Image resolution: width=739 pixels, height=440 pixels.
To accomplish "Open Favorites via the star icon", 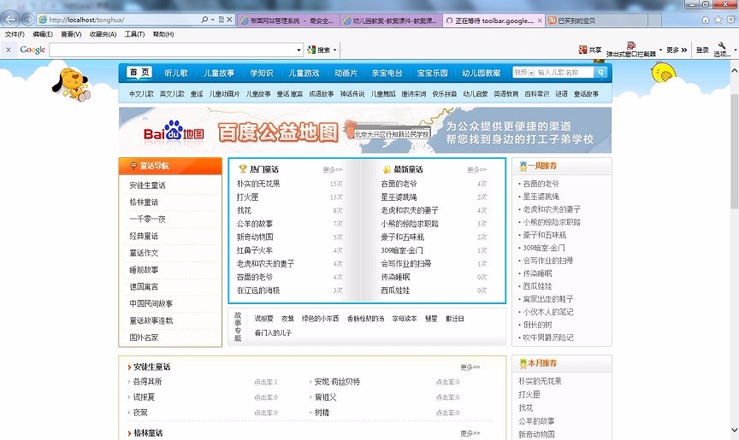I will coord(718,20).
